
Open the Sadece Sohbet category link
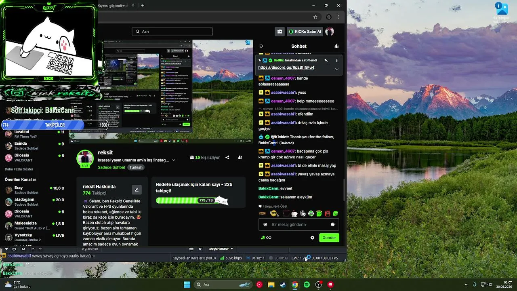tap(111, 167)
